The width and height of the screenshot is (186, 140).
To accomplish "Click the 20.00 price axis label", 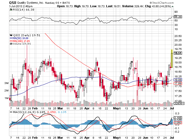I will 178,45.
